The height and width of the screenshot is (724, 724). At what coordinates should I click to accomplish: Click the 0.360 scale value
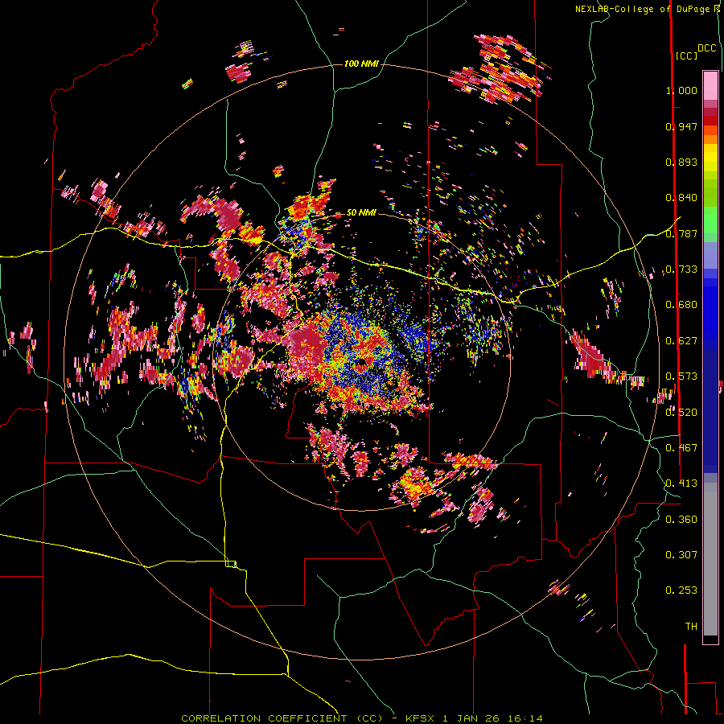point(681,520)
